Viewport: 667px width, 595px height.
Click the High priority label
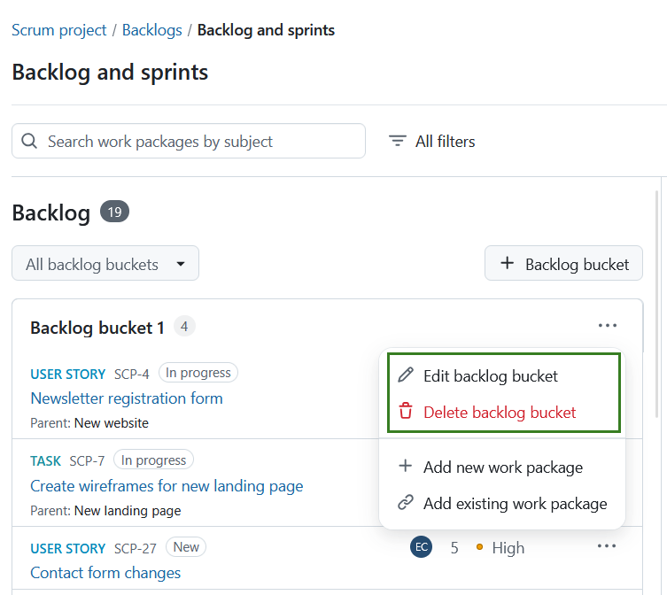tap(508, 548)
